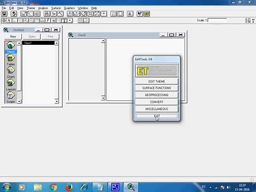This screenshot has width=256, height=192.
Task: Click Zoom to Full Extent icon
Action: tap(70, 14)
